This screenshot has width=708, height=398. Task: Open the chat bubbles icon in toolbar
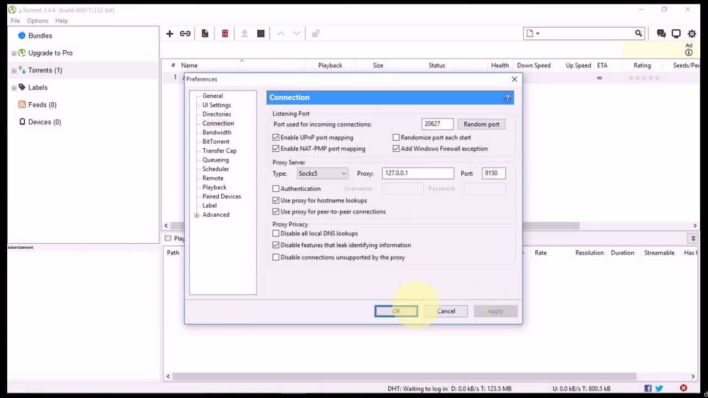click(661, 34)
